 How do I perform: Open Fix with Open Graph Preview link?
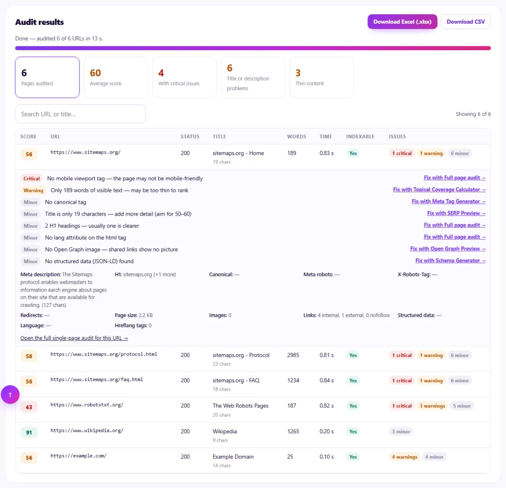coord(448,249)
